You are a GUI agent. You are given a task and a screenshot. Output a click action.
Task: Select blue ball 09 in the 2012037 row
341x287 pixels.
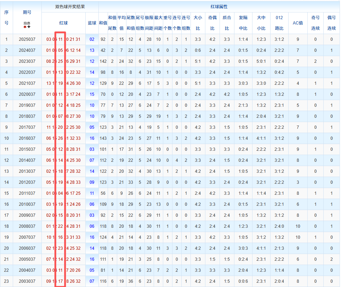92,182
